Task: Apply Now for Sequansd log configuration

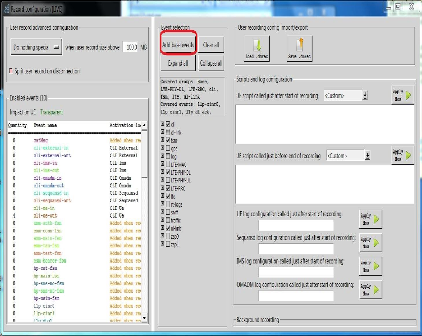Action: click(x=370, y=242)
